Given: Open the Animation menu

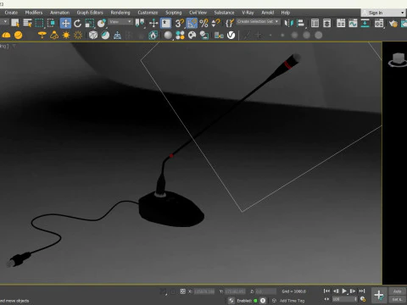Looking at the screenshot, I should (x=59, y=13).
